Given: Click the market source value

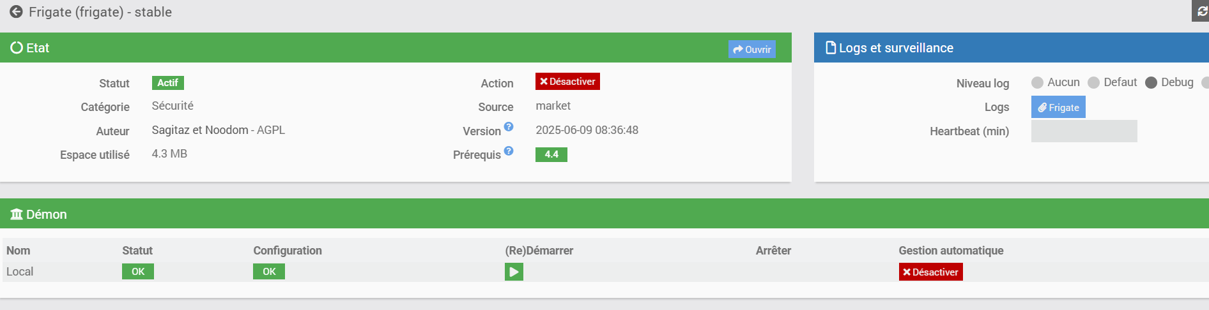Looking at the screenshot, I should 553,106.
